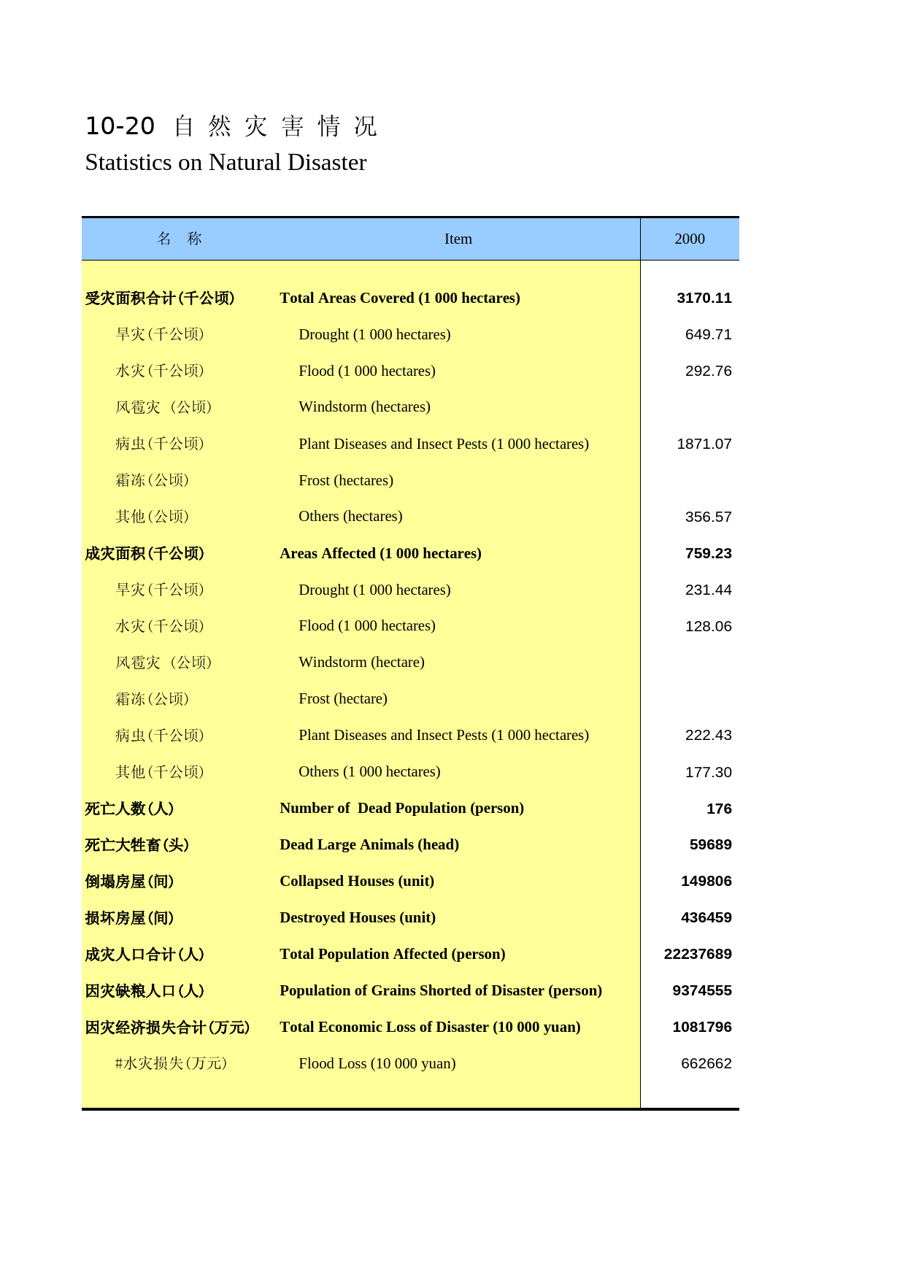Click the 'Collapsed Houses (unit)' label

point(357,881)
